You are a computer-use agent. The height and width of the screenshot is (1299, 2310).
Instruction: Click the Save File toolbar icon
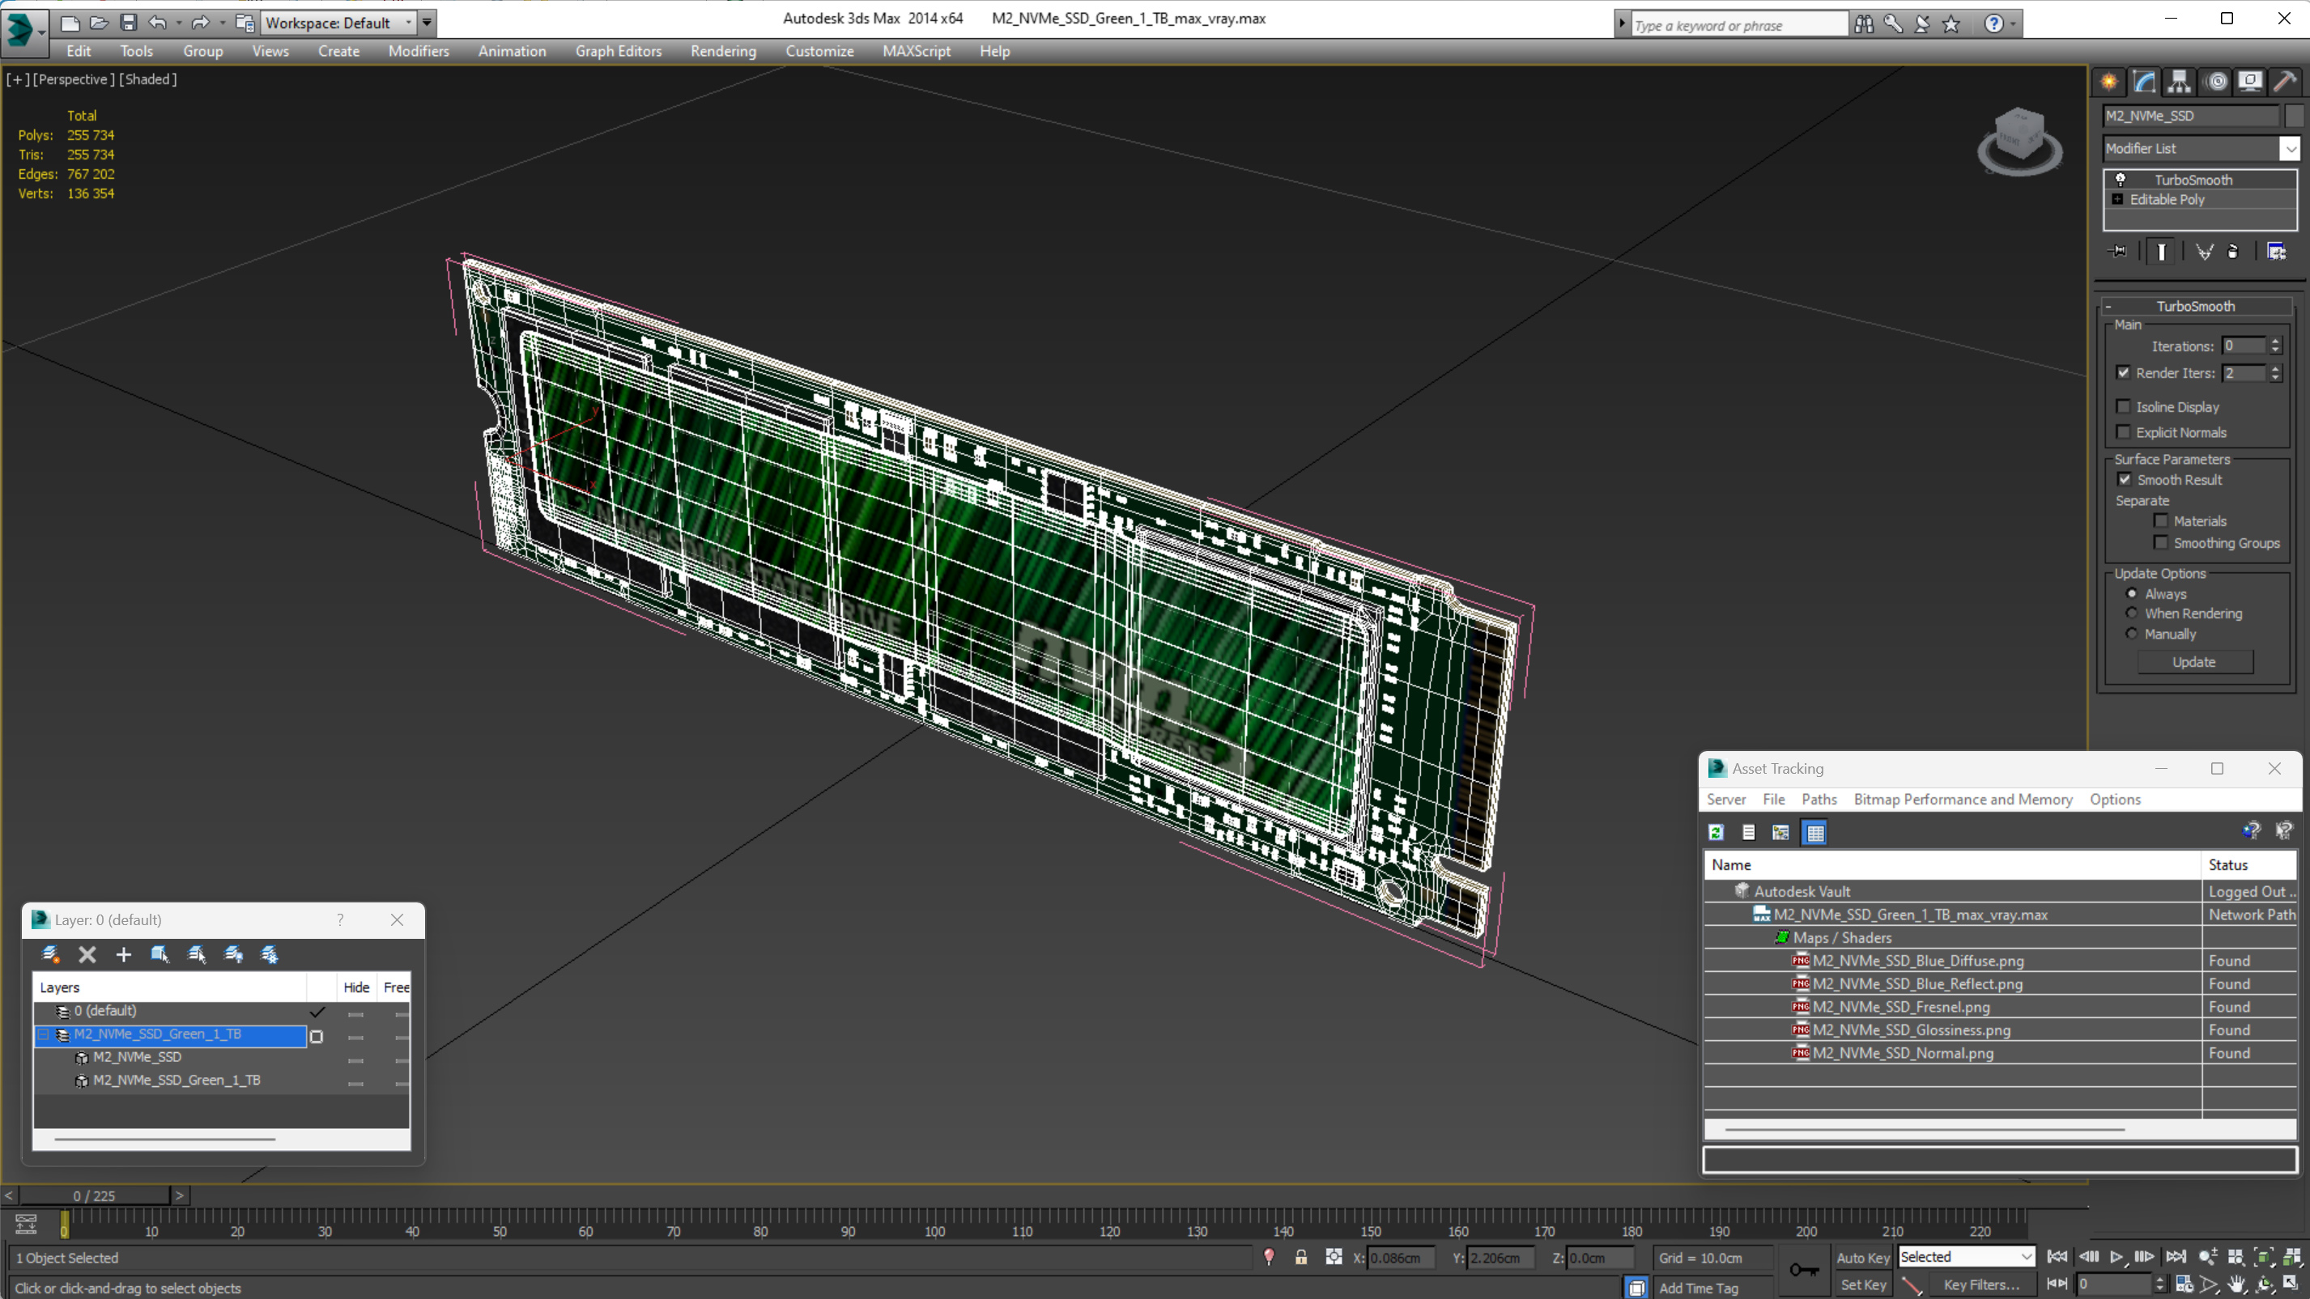point(128,23)
